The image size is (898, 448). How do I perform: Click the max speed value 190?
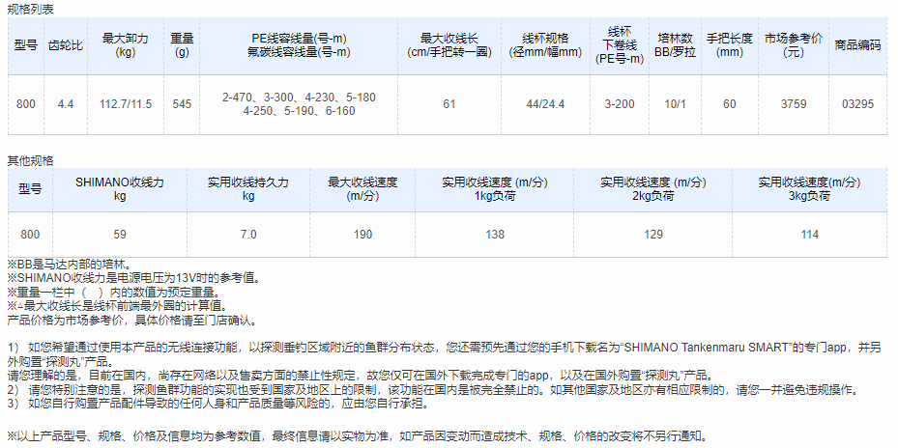coord(362,235)
